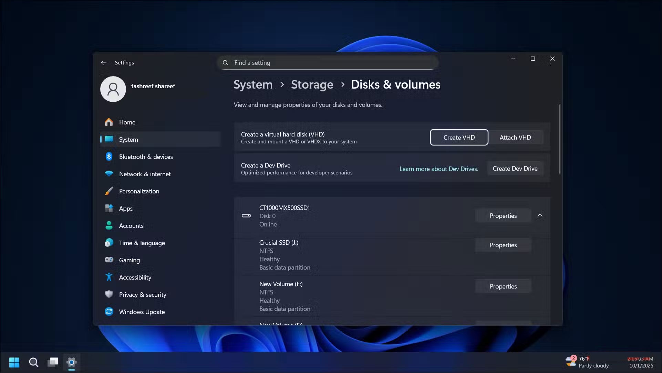This screenshot has width=662, height=373.
Task: Click the Storage breadcrumb link
Action: (x=312, y=84)
